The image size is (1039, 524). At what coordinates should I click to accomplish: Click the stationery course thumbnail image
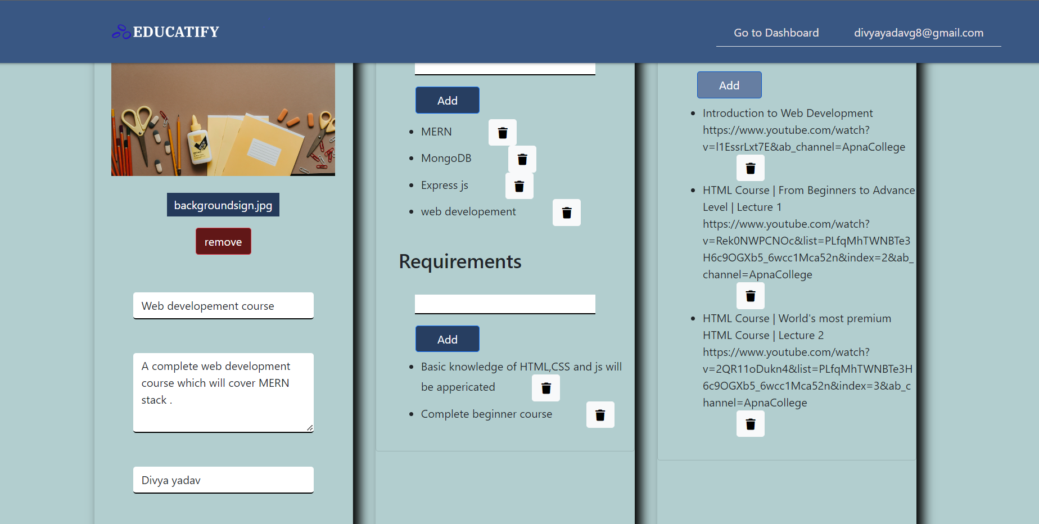point(223,119)
